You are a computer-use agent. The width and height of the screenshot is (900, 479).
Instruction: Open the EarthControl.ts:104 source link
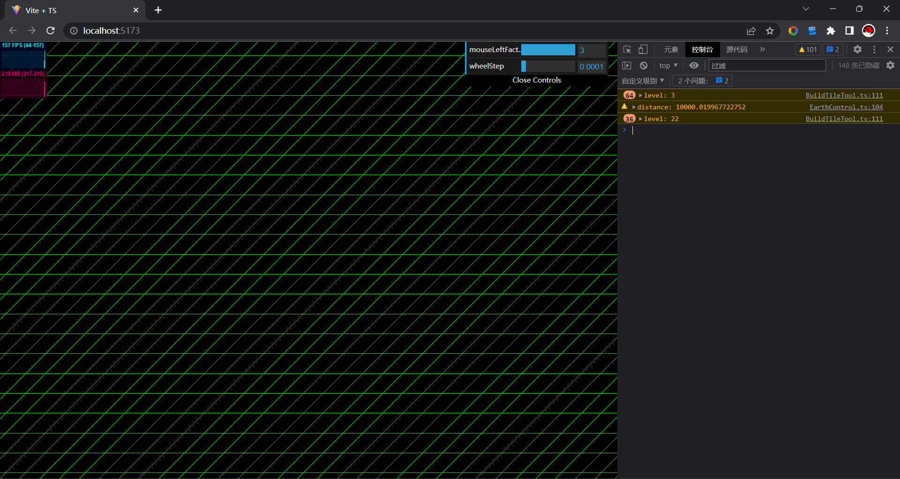pos(846,107)
